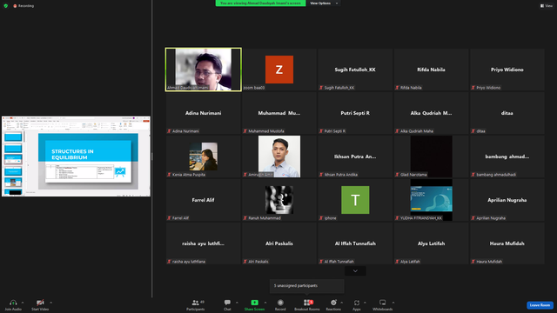Screen dimensions: 557x313
Task: Select Ahmad Daudsyah Imami's video tile
Action: (203, 70)
